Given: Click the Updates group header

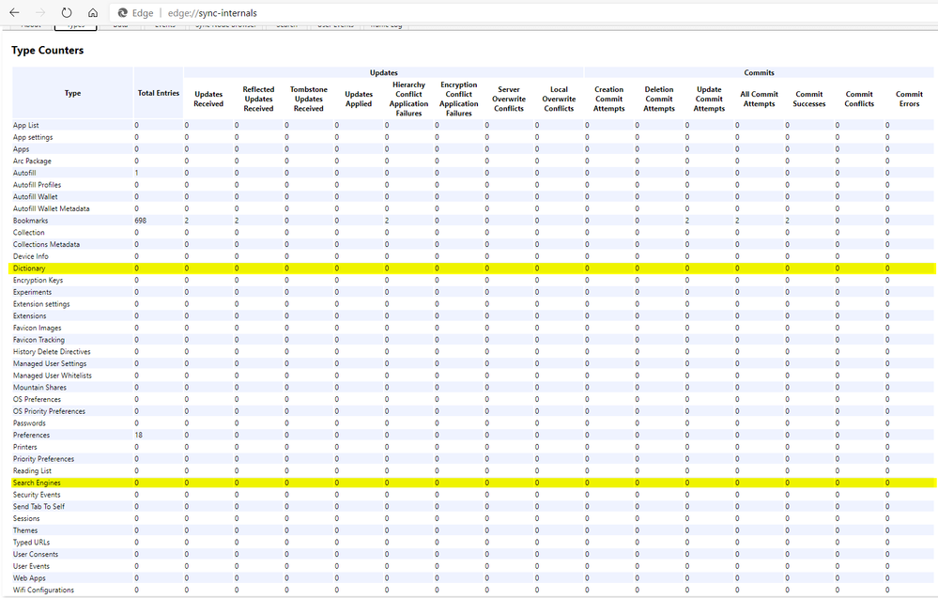Looking at the screenshot, I should (383, 72).
